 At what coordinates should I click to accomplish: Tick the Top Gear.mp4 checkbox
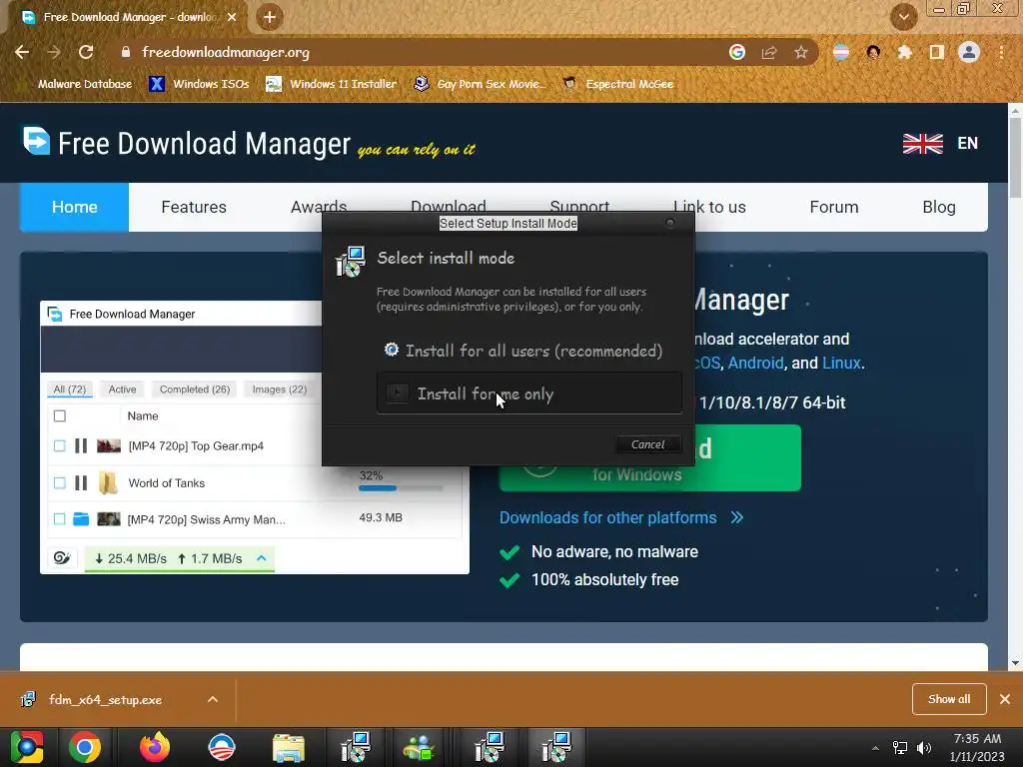pos(59,446)
